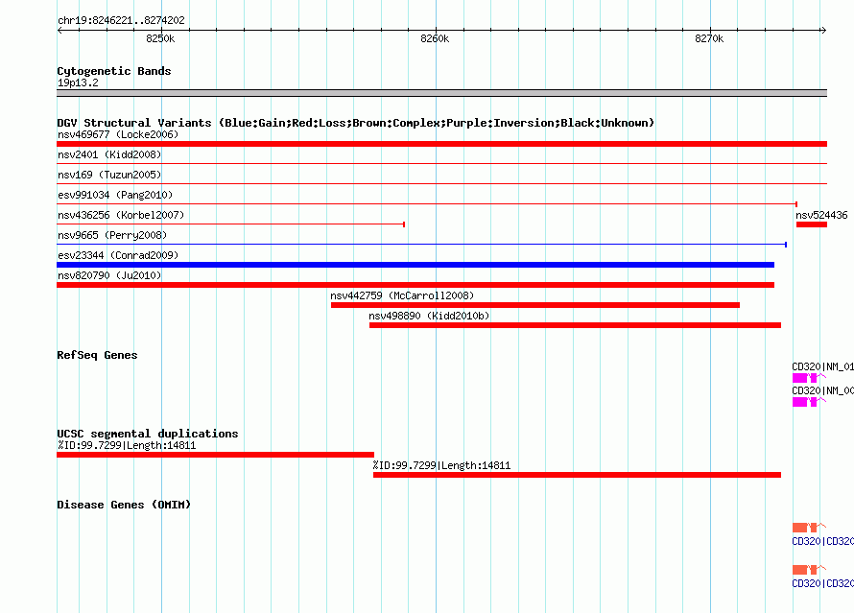Open the DGV Structural Variants track title
Viewport: 854px width, 613px height.
click(x=356, y=123)
